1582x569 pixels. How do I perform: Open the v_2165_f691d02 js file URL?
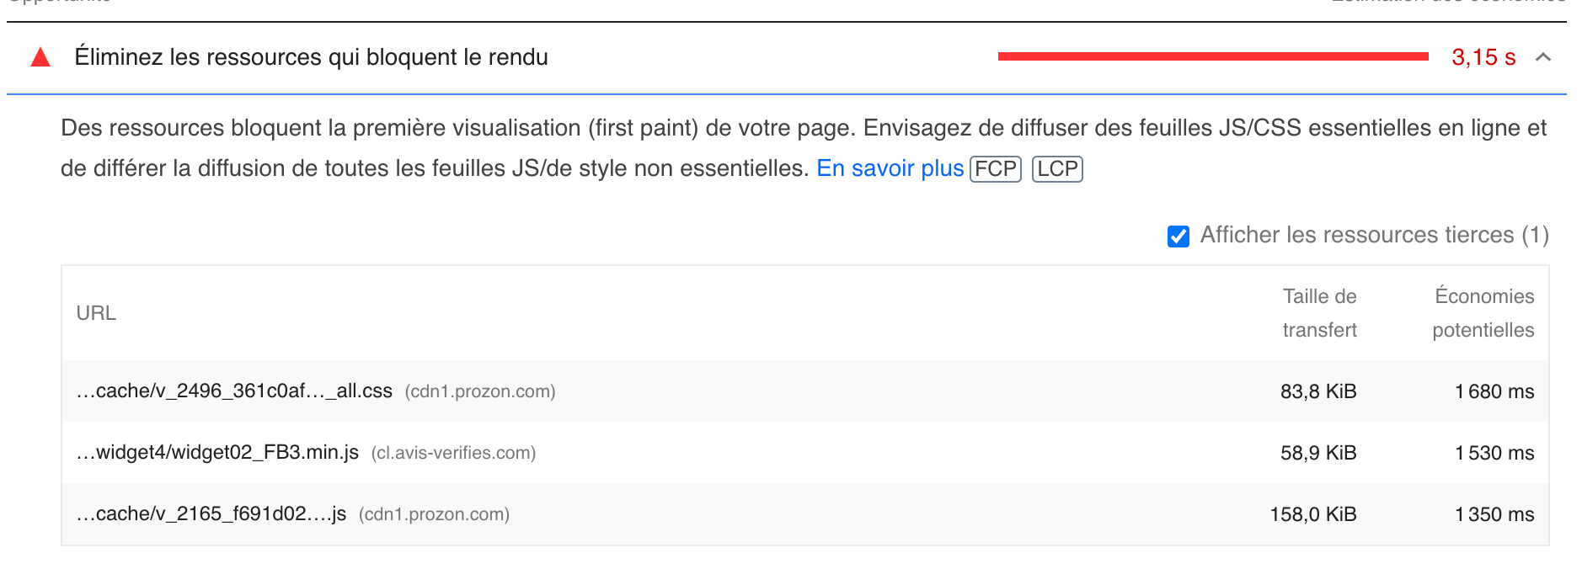click(x=211, y=514)
